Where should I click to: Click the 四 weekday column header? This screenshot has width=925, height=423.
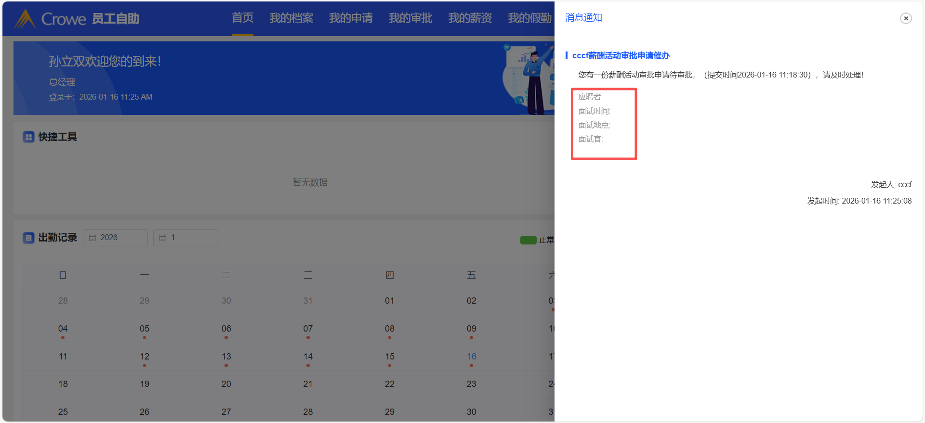[x=389, y=275]
